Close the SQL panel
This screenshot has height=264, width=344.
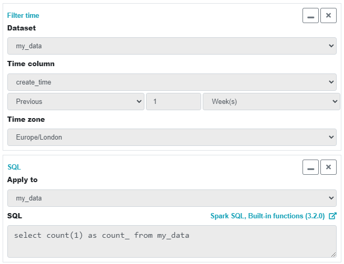[328, 167]
